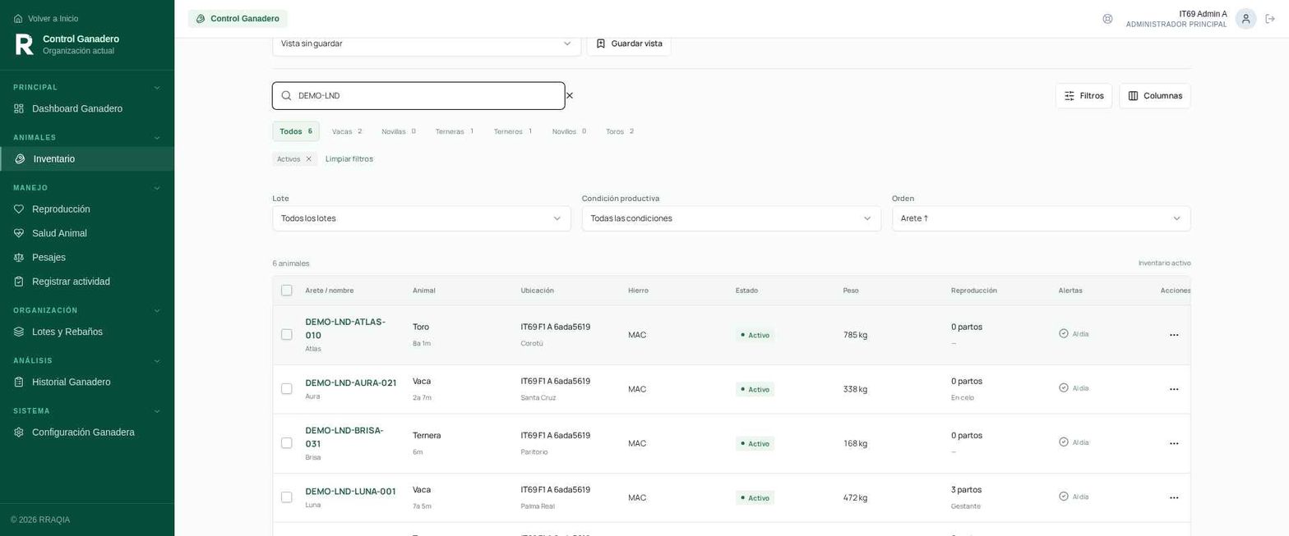1289x536 pixels.
Task: Check the row for DEMO-LND-ATLAS-010
Action: coord(286,335)
